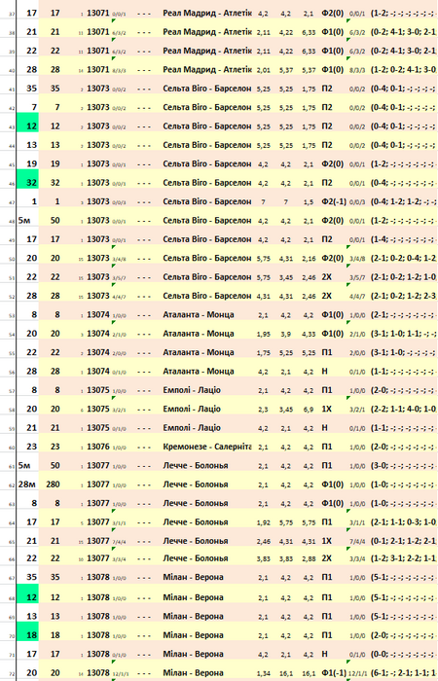Image resolution: width=438 pixels, height=681 pixels.
Task: Select the 1X cell for Емполі - Лаціо
Action: click(x=326, y=409)
